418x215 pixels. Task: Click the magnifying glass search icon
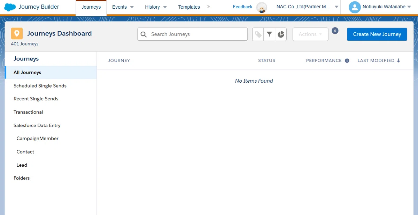click(144, 34)
